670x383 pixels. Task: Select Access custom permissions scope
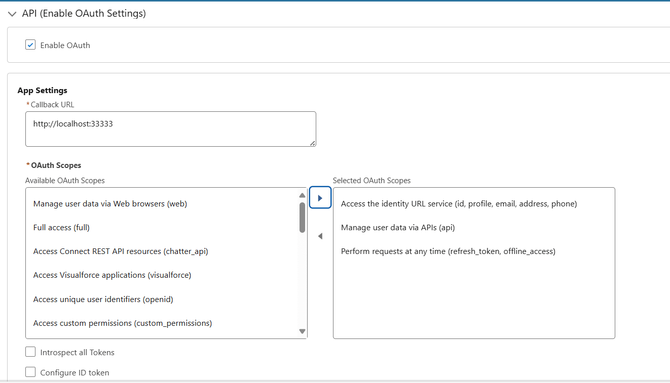pos(122,323)
